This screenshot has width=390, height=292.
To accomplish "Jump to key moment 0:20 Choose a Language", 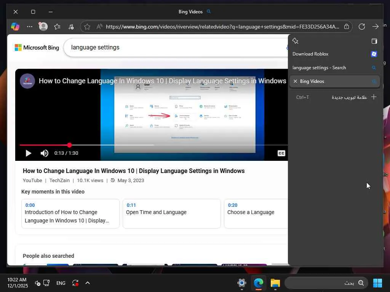I will [x=256, y=214].
